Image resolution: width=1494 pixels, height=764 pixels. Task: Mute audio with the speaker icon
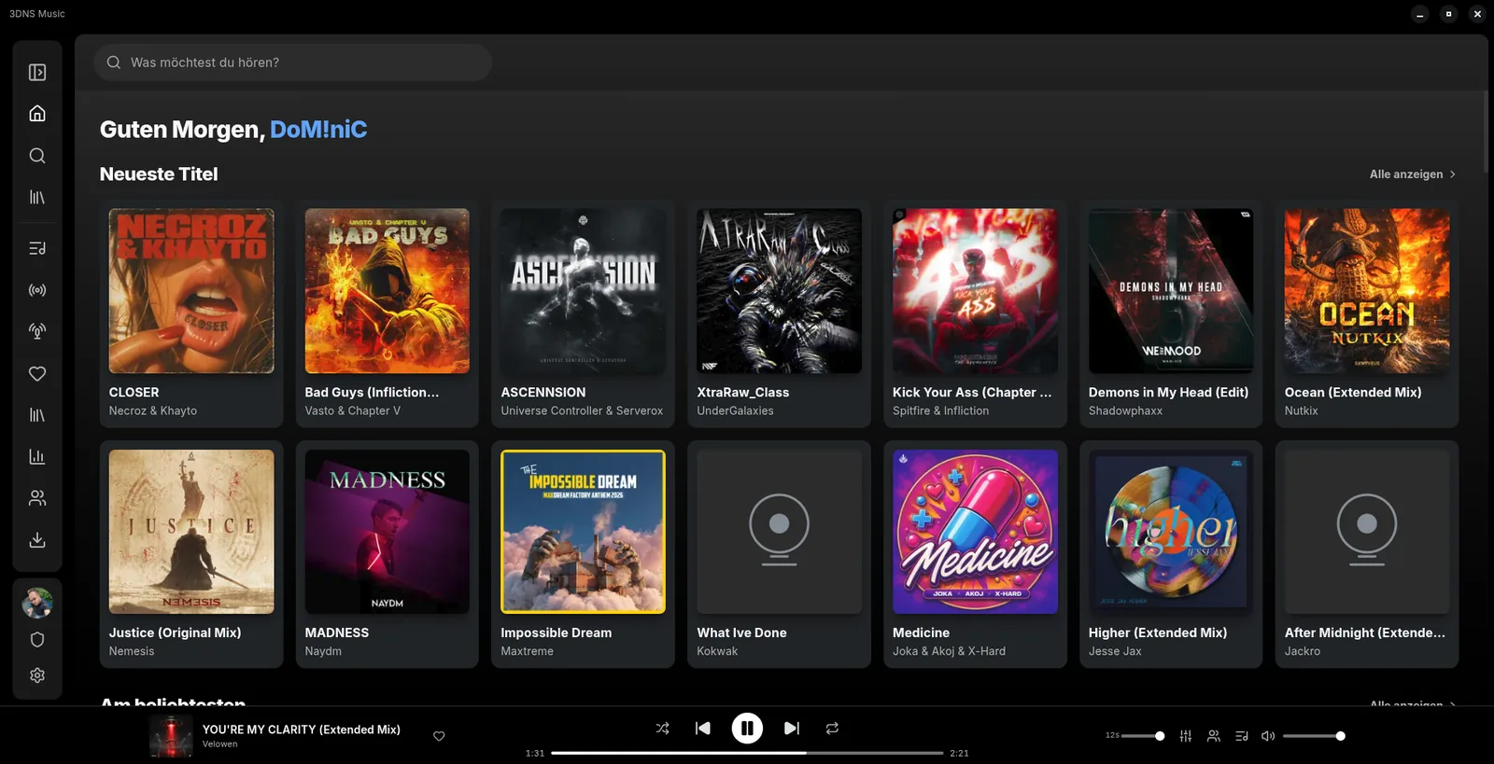(1268, 736)
